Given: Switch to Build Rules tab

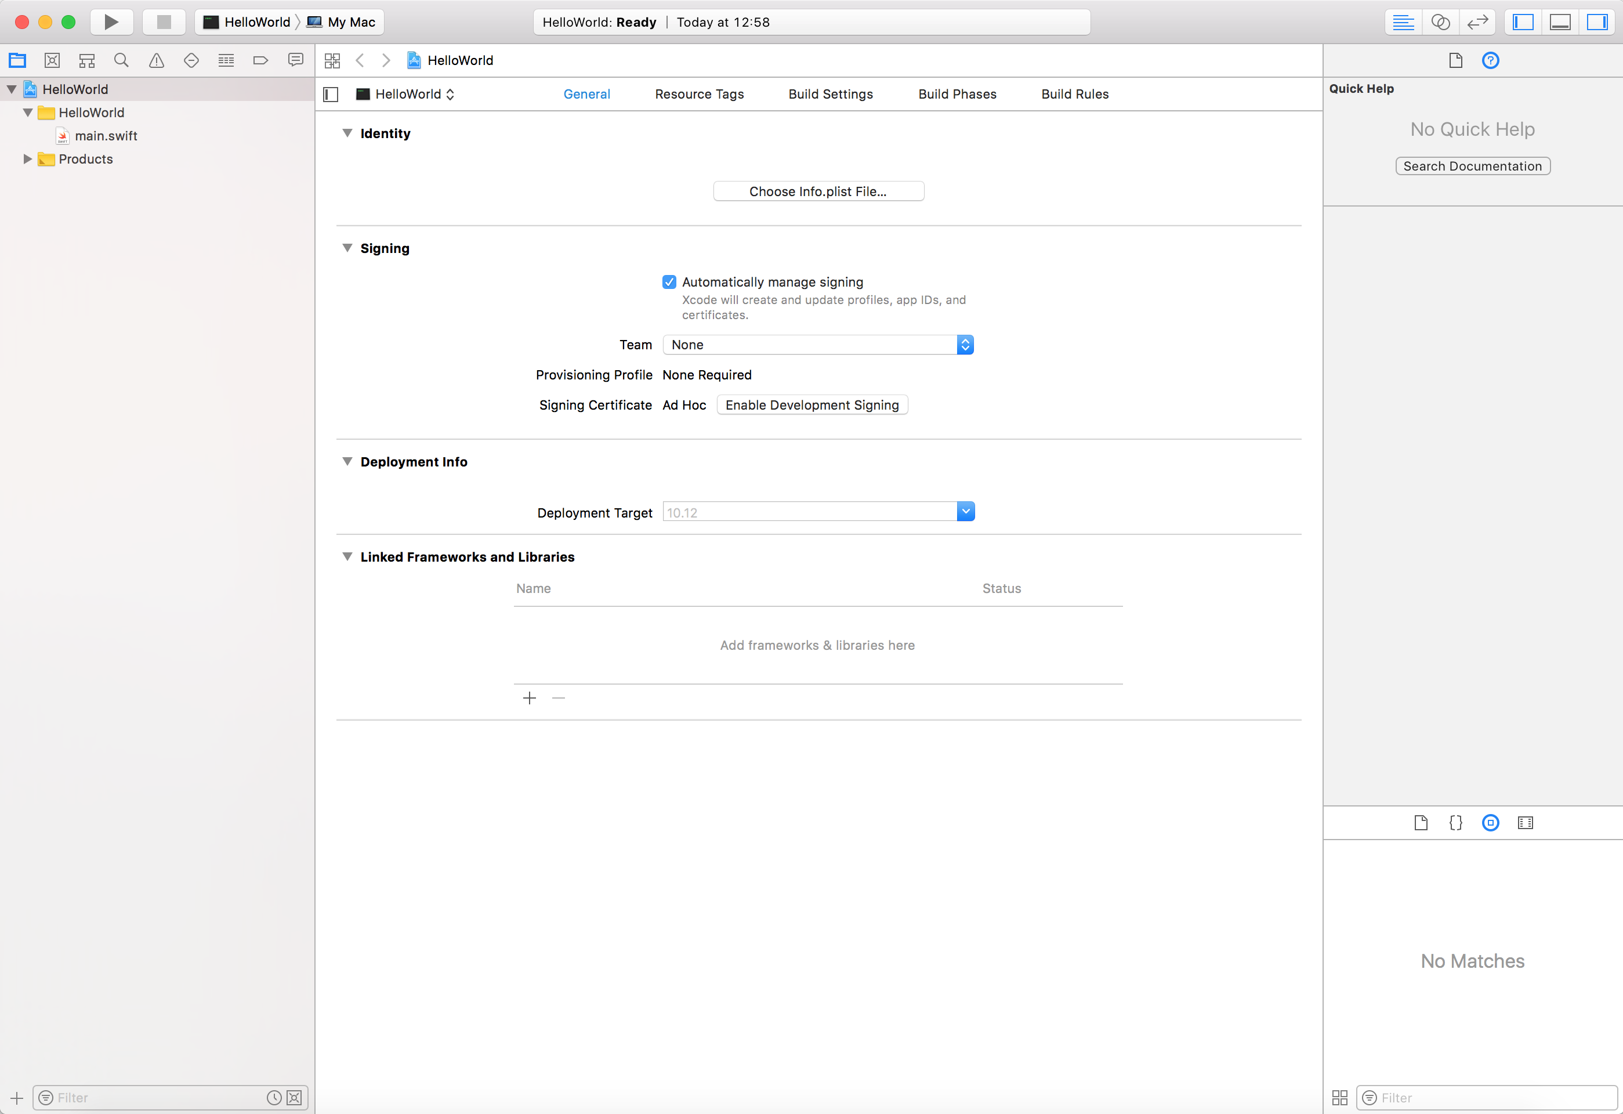Looking at the screenshot, I should [x=1075, y=95].
